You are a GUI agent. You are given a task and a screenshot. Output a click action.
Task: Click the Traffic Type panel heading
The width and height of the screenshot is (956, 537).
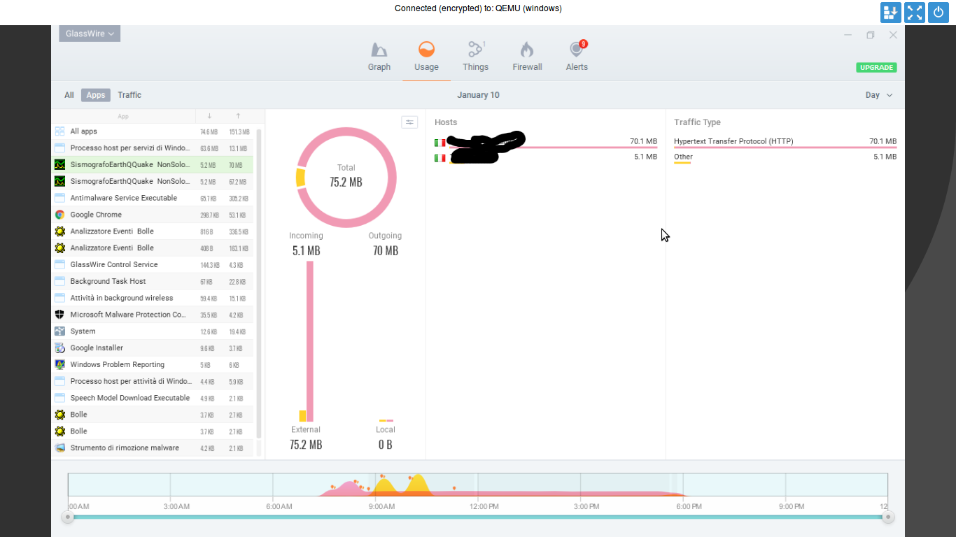697,122
